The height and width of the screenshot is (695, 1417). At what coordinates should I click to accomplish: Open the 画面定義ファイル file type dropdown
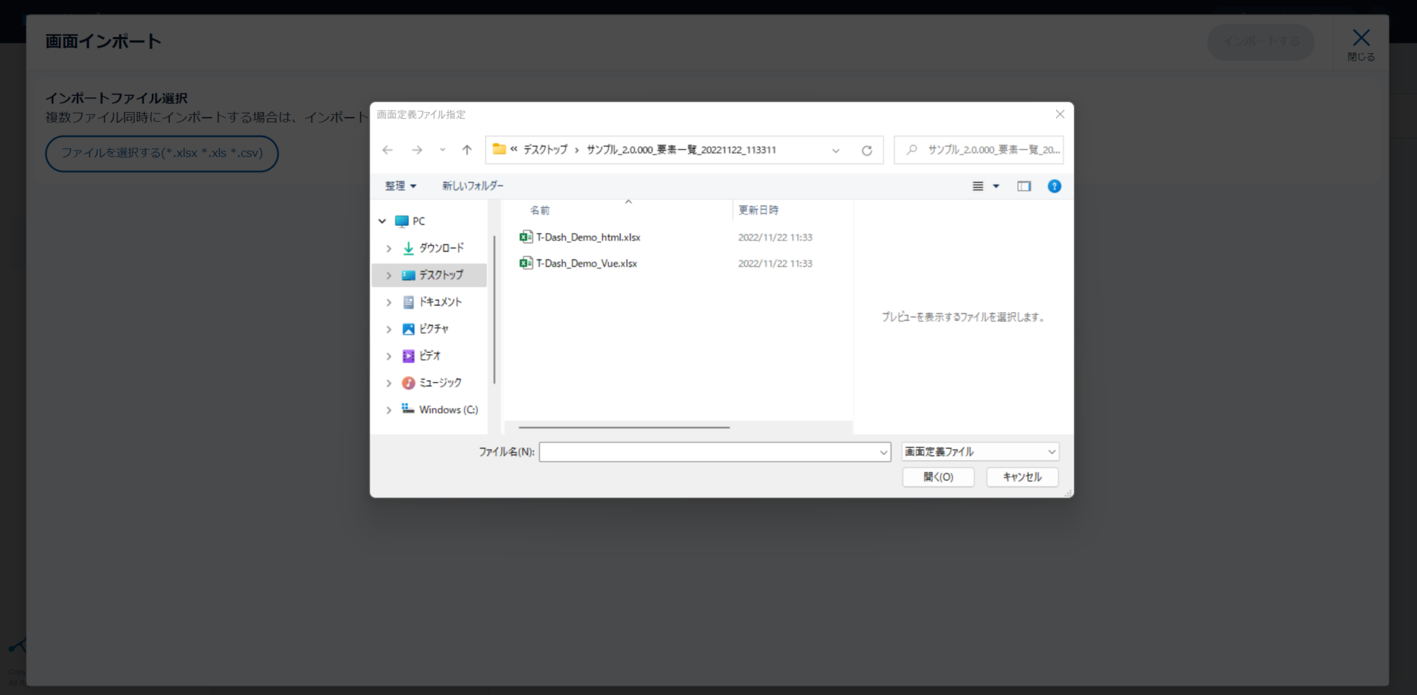pos(979,452)
